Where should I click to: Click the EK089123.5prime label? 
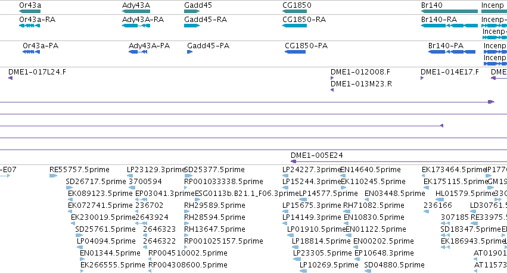100,193
